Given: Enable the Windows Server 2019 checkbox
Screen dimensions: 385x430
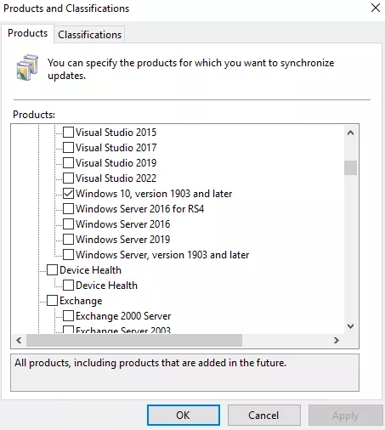Looking at the screenshot, I should [68, 240].
